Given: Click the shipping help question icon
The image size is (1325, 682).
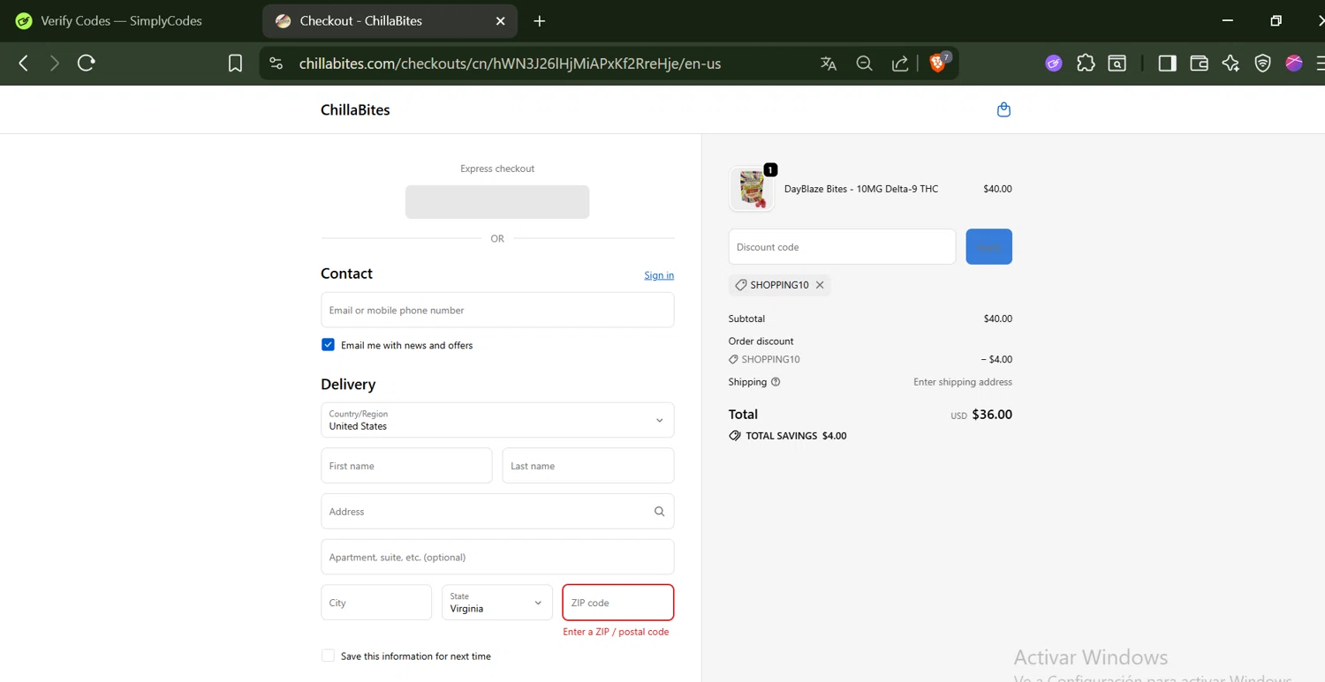Looking at the screenshot, I should [x=776, y=382].
